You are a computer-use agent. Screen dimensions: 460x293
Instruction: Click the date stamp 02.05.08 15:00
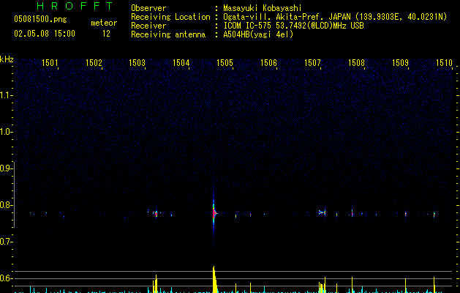[x=45, y=34]
